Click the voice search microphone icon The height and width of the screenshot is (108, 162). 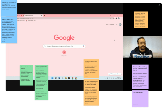[x=83, y=46]
